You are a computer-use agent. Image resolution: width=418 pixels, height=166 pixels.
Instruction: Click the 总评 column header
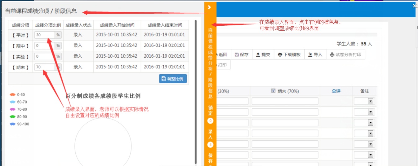click(336, 91)
